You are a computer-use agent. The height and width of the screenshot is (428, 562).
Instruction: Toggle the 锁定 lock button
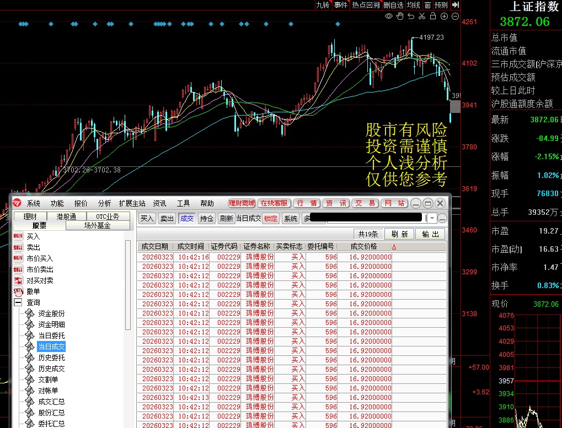coord(271,219)
